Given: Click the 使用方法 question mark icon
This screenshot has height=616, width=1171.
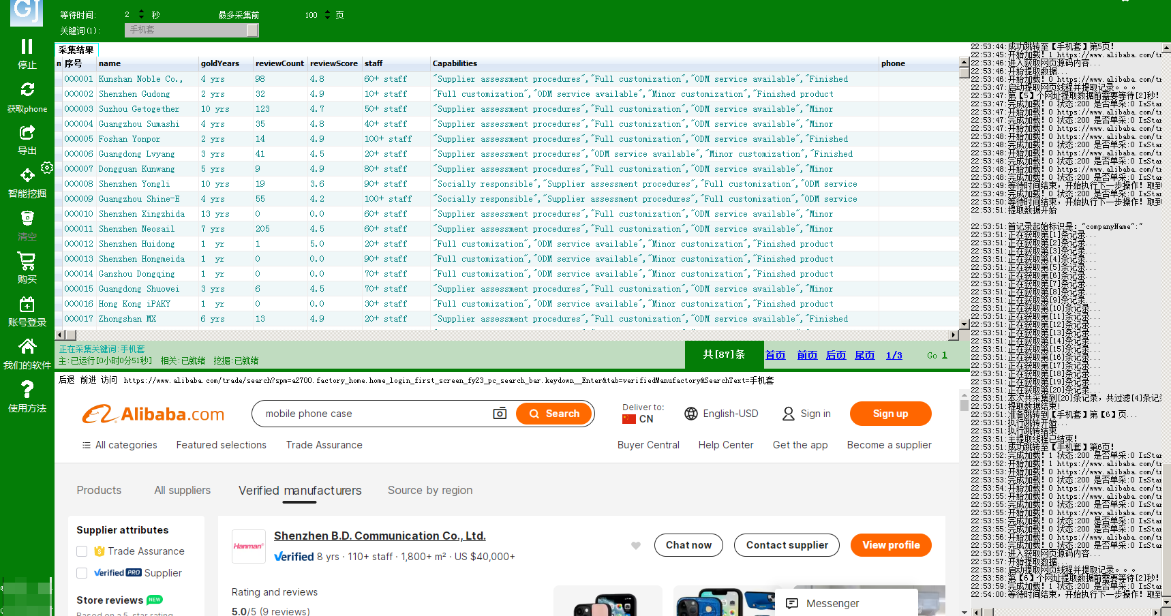Looking at the screenshot, I should point(27,389).
